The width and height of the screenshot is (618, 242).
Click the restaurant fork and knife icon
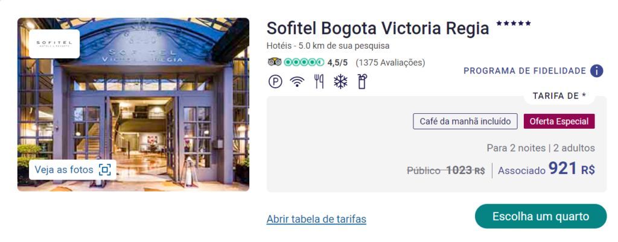[319, 82]
